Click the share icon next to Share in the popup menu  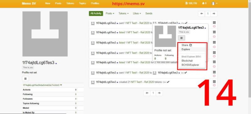coord(191,45)
